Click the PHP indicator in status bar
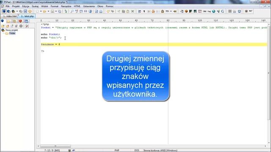Screen dimensions: 271x152 tap(117, 150)
